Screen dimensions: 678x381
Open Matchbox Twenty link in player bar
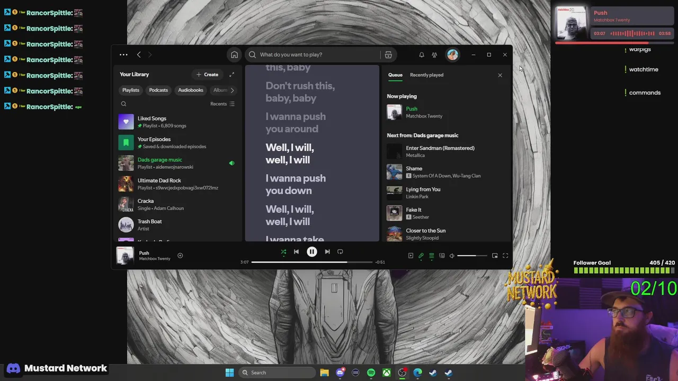pos(155,259)
